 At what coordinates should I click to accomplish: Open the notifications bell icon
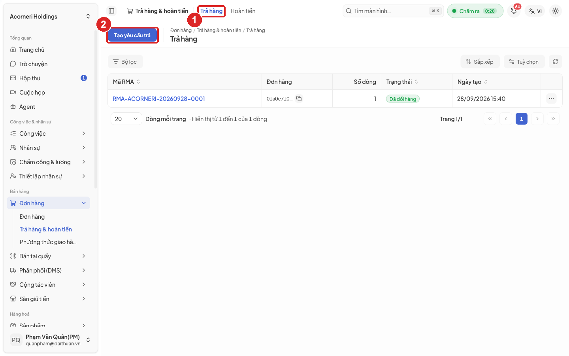click(x=514, y=11)
